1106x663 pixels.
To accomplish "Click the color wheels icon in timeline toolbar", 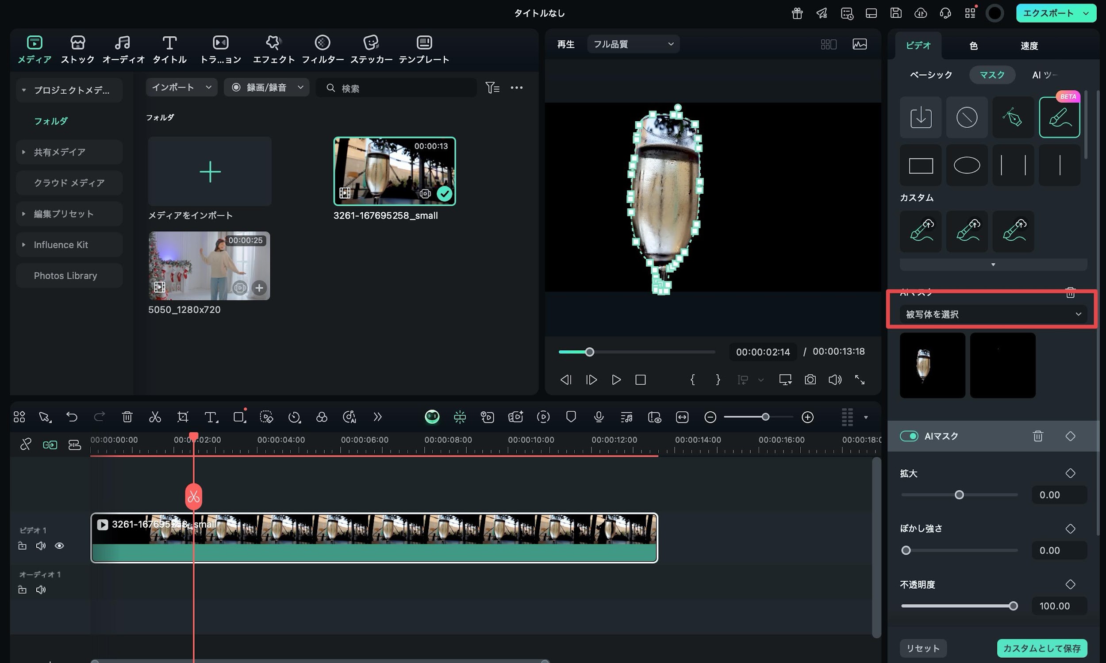I will click(x=321, y=417).
